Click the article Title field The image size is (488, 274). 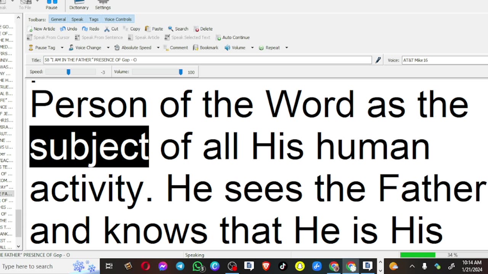click(208, 60)
